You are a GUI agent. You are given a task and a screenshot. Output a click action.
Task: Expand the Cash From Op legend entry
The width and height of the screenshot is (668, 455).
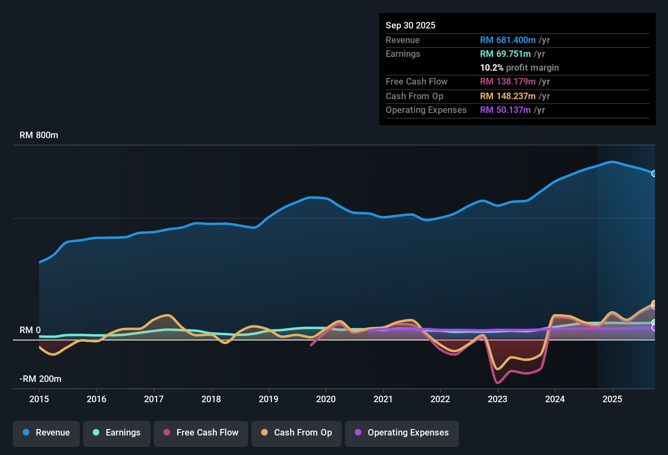(296, 433)
